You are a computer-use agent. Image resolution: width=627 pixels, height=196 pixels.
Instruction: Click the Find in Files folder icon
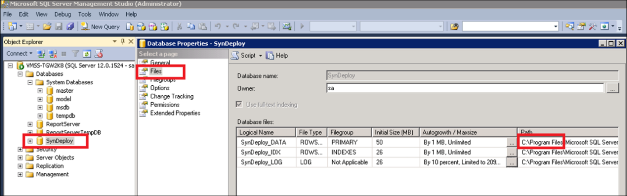point(455,26)
